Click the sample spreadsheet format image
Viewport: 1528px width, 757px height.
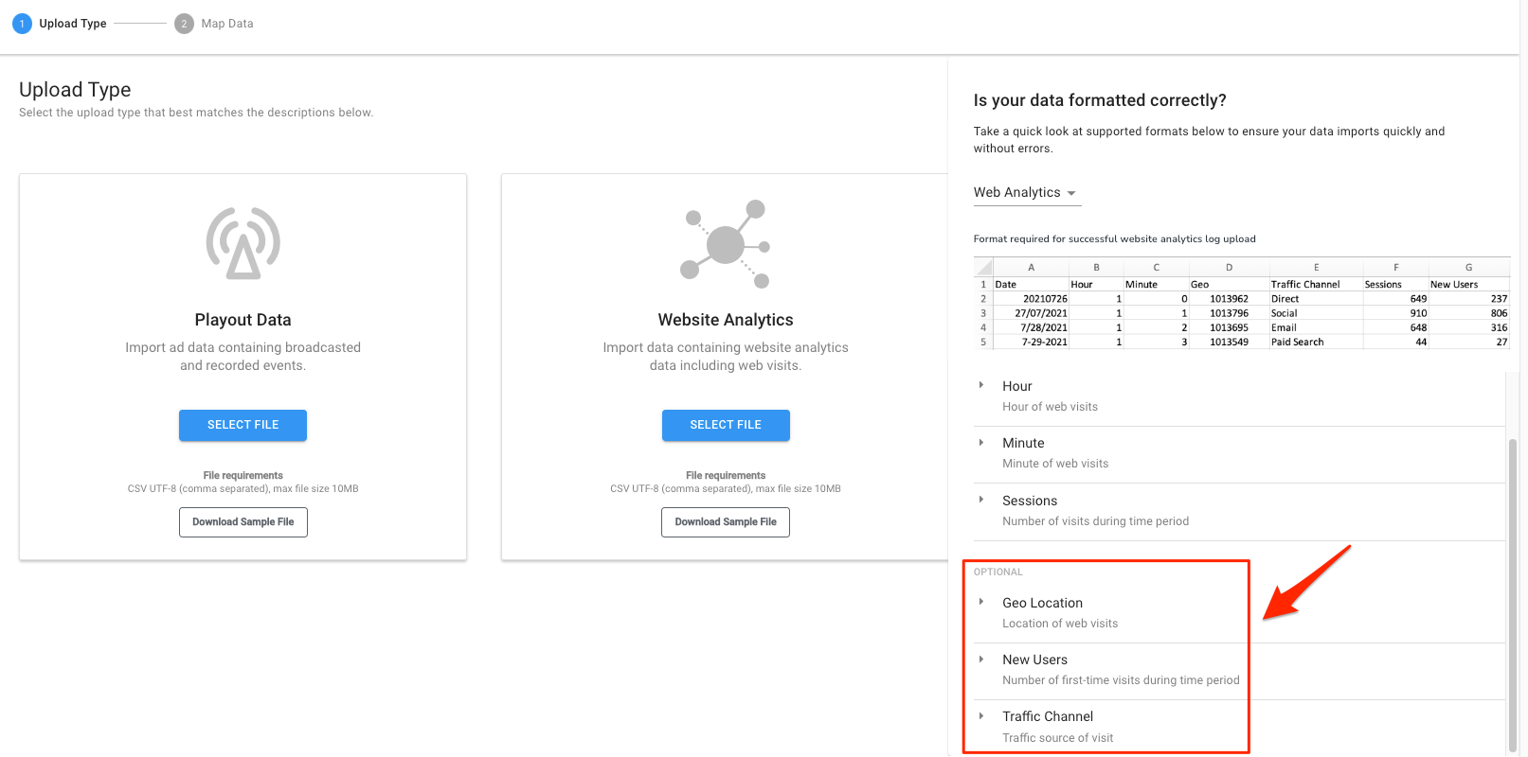point(1241,305)
